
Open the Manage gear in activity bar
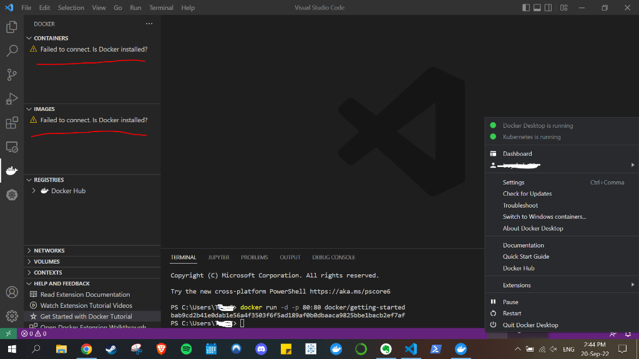click(x=12, y=316)
